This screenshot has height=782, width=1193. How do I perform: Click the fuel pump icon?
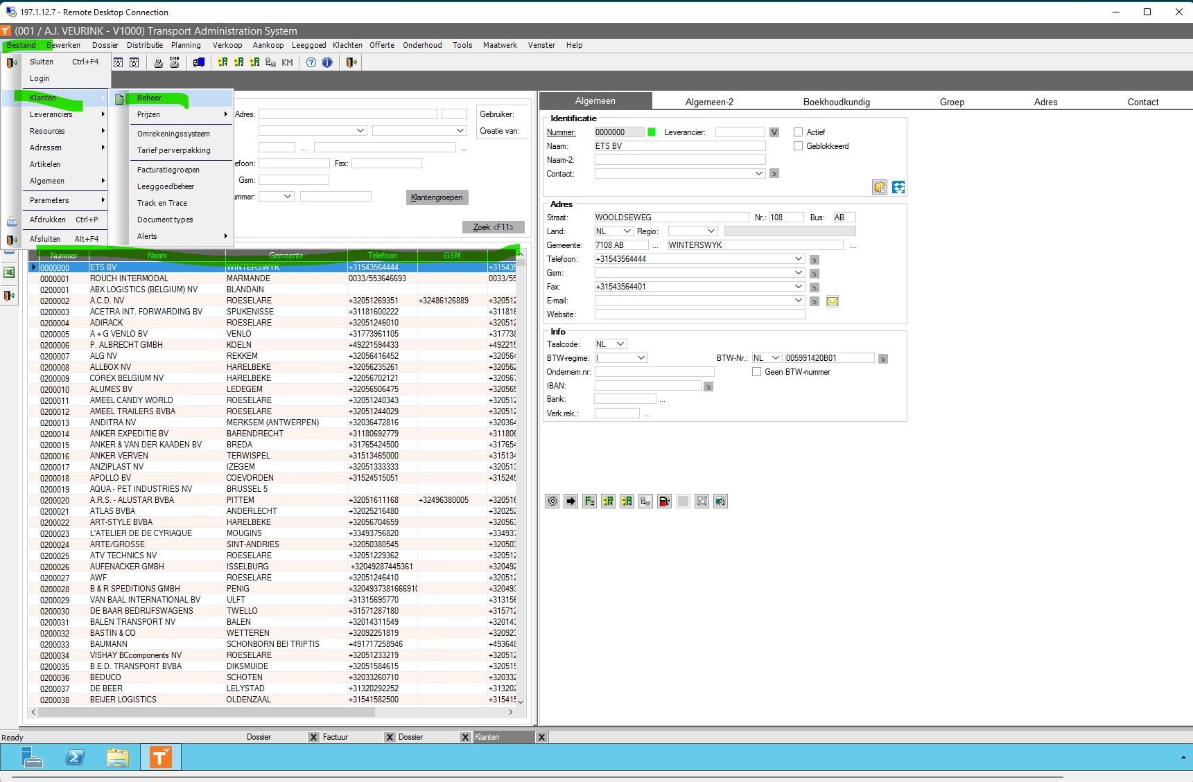click(x=664, y=501)
